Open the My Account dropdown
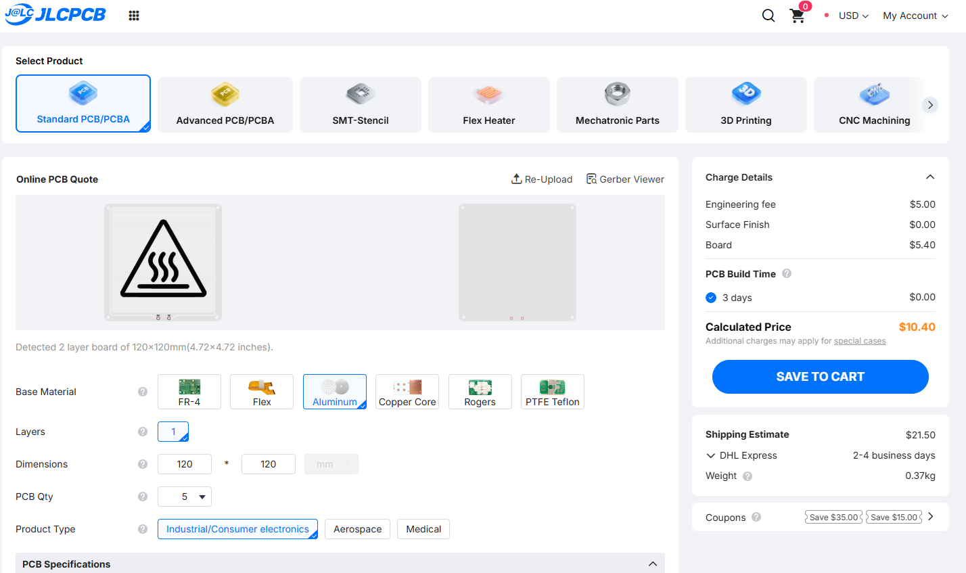 point(915,16)
